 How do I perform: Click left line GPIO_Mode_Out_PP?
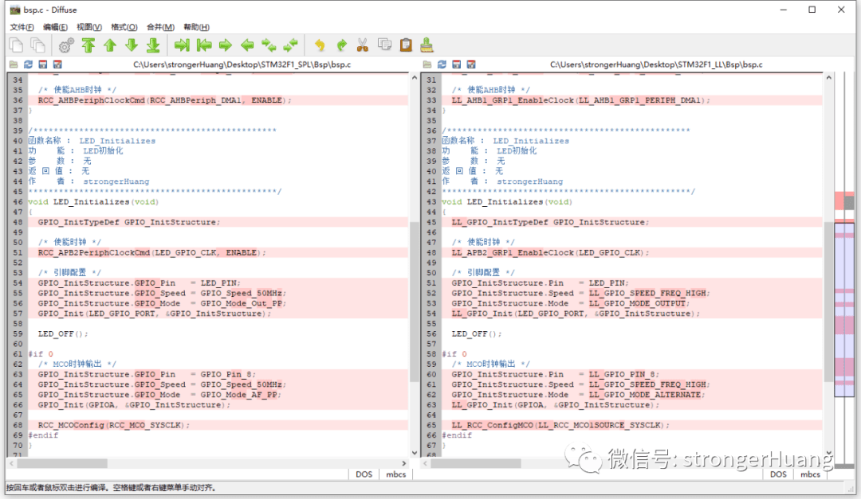click(x=218, y=303)
